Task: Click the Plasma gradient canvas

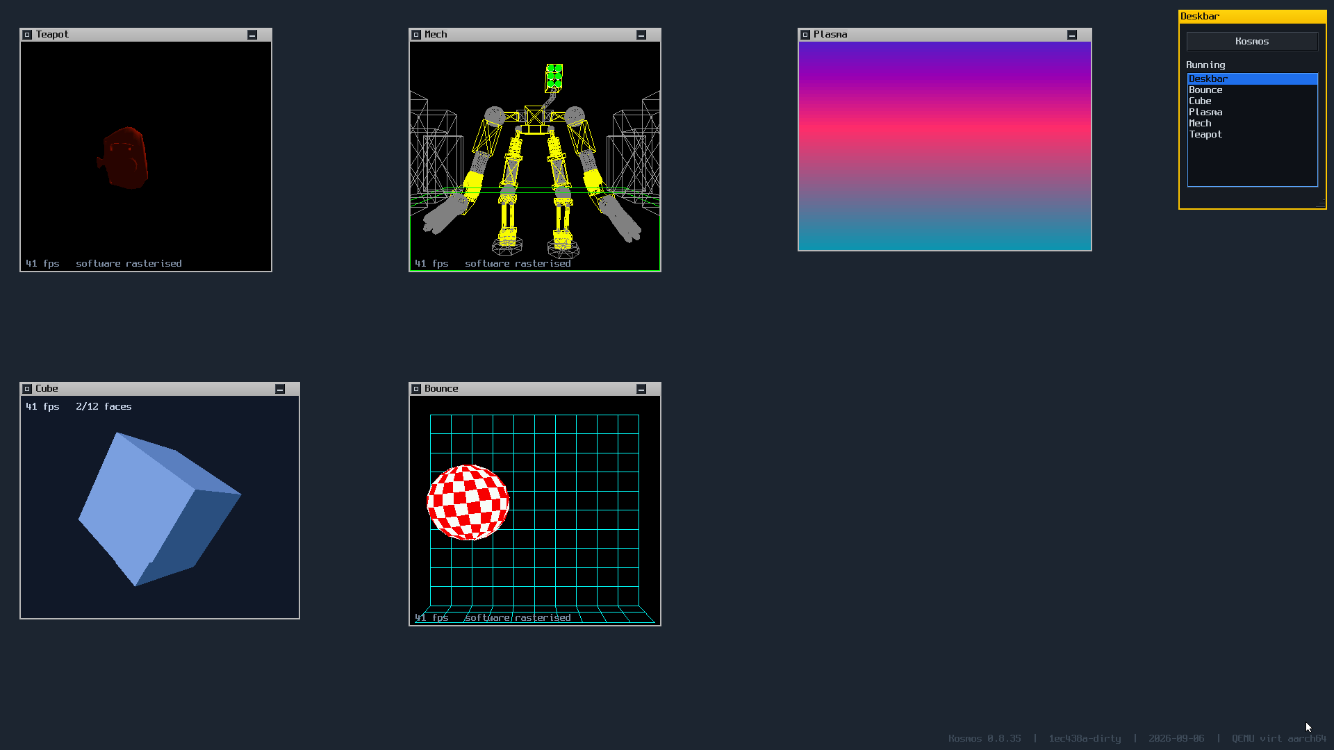Action: (x=945, y=146)
